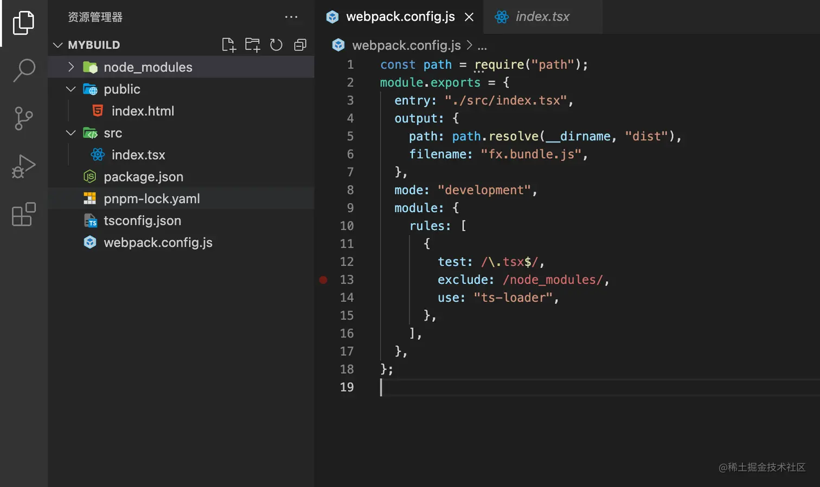Viewport: 820px width, 487px height.
Task: Click the New Folder icon in explorer
Action: click(253, 45)
